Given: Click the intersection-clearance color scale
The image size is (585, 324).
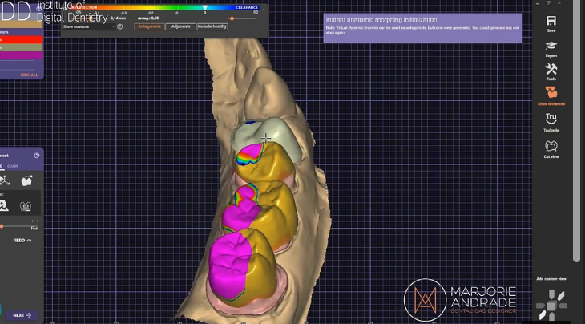Looking at the screenshot, I should [163, 7].
